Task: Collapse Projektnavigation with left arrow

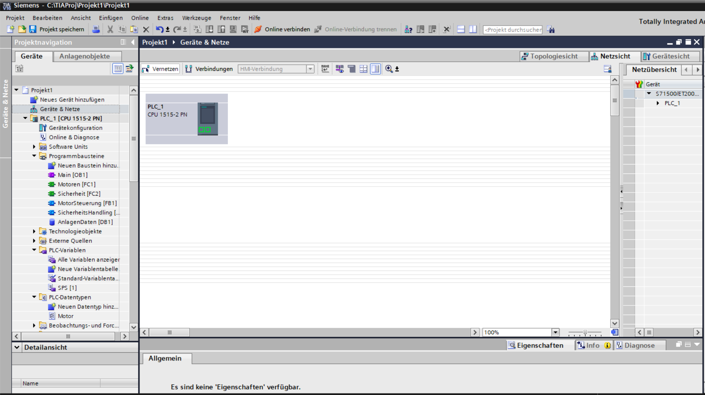Action: click(133, 42)
